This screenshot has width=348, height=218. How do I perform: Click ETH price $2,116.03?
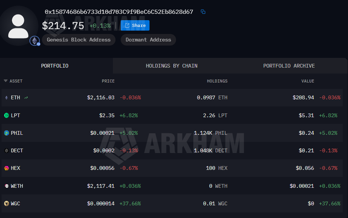101,98
